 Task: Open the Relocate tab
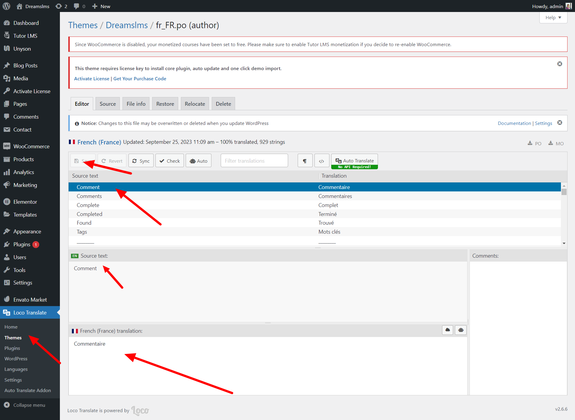195,104
